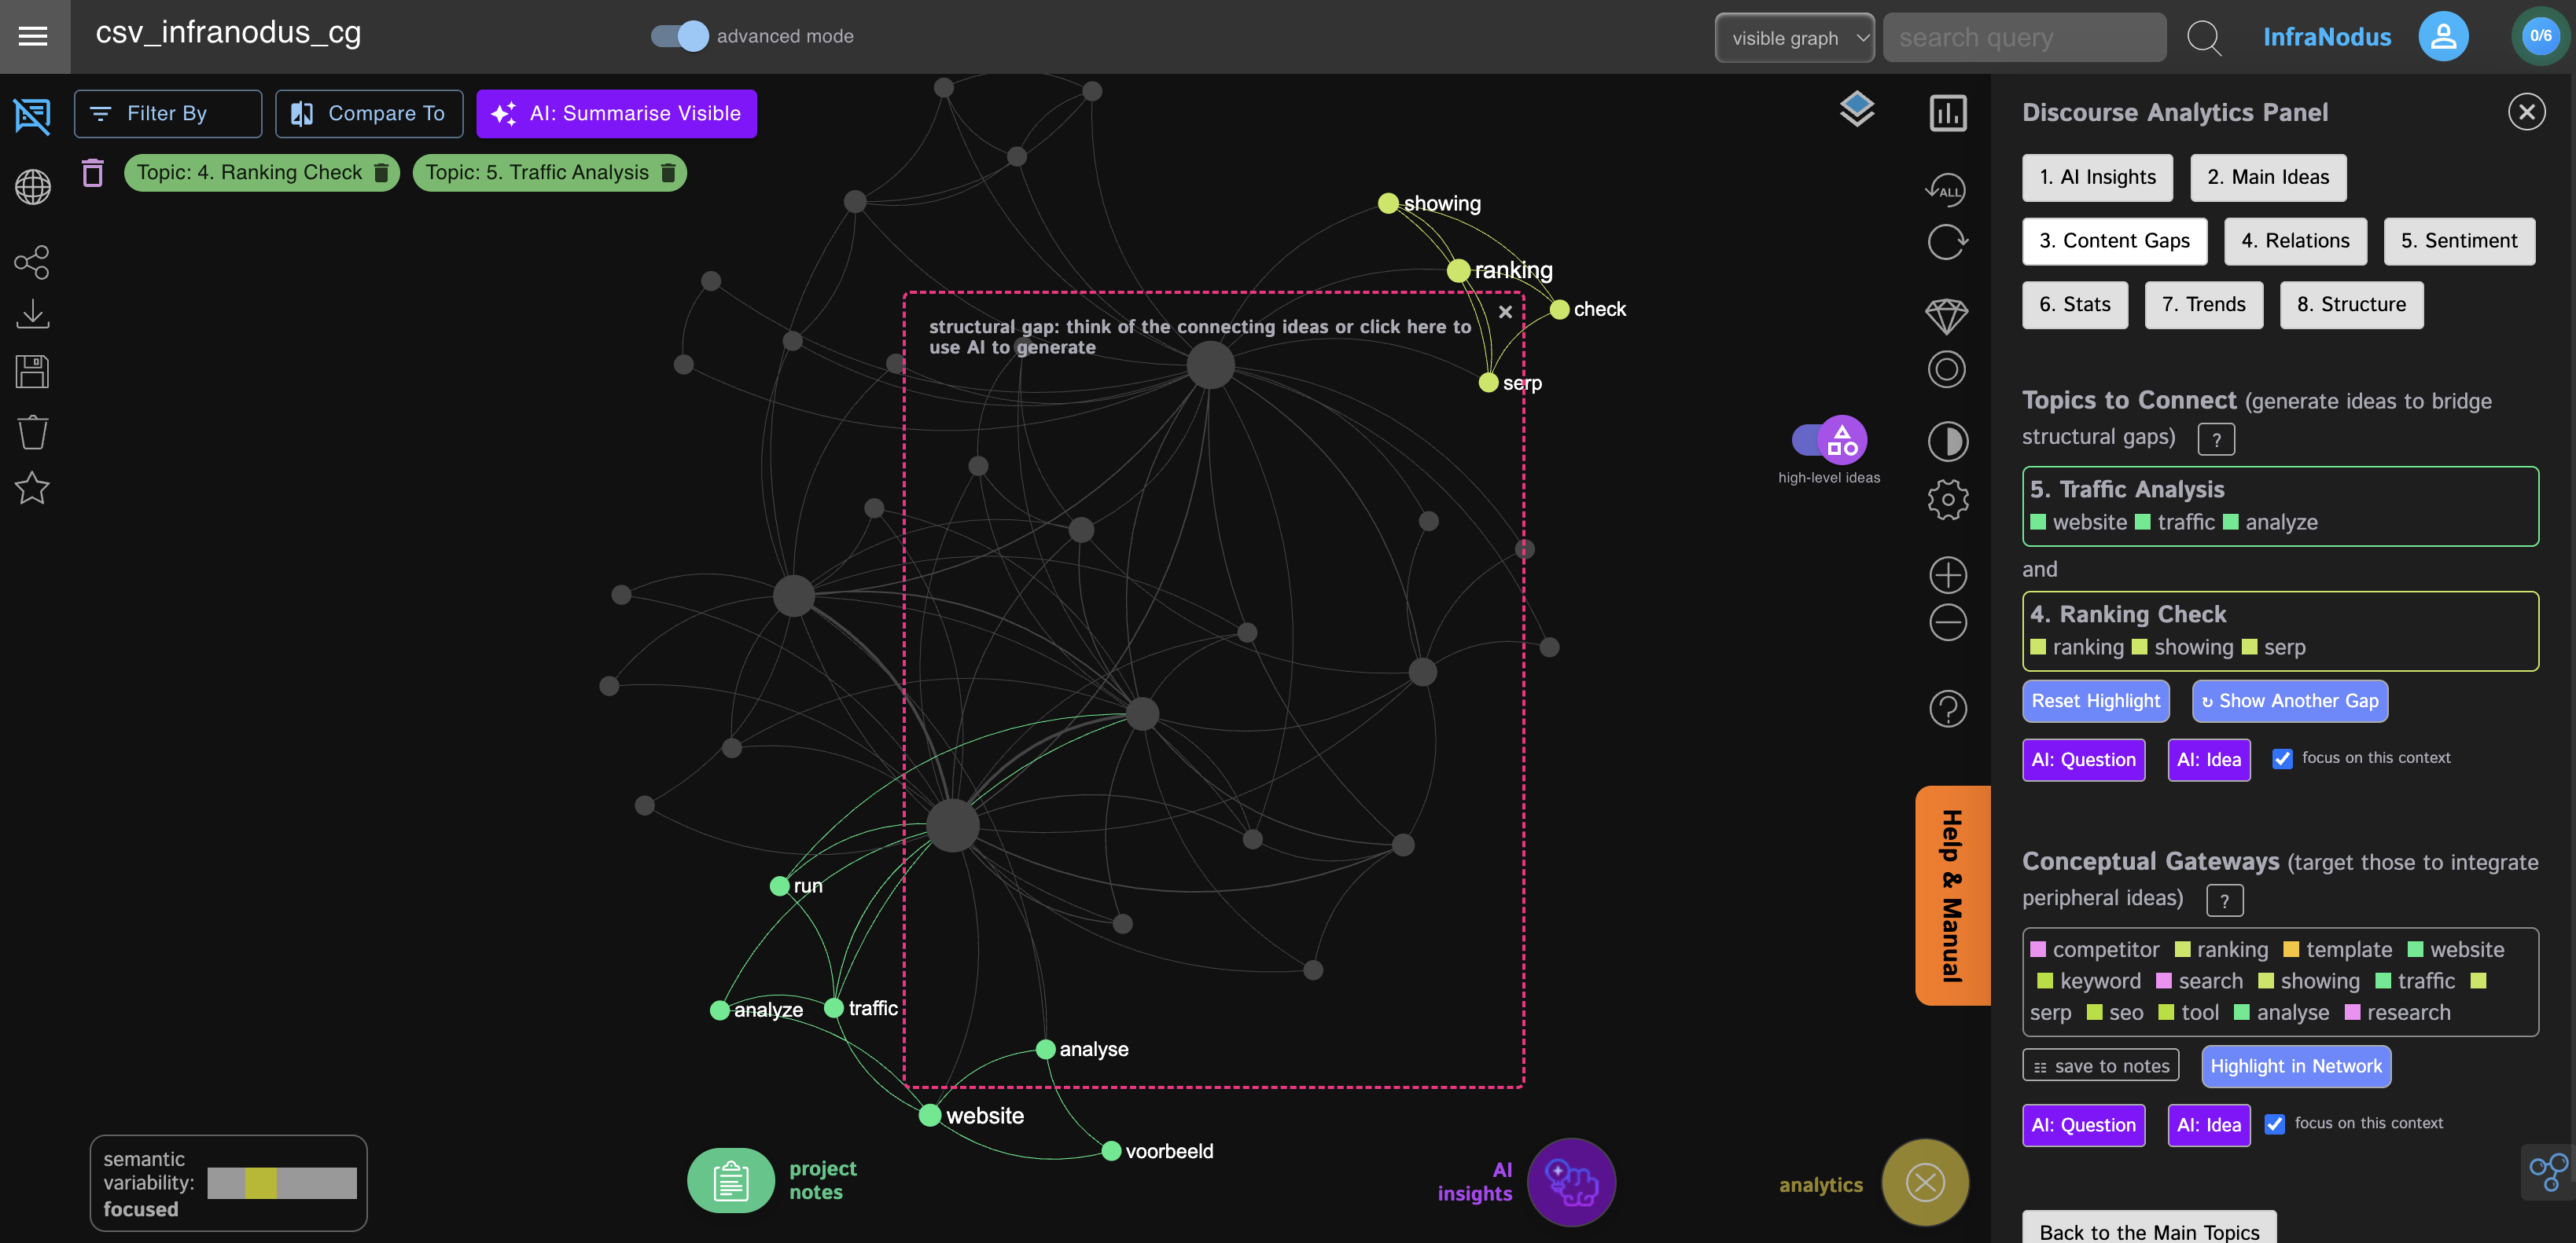Viewport: 2576px width, 1243px height.
Task: Click the layers stack icon
Action: click(1857, 109)
